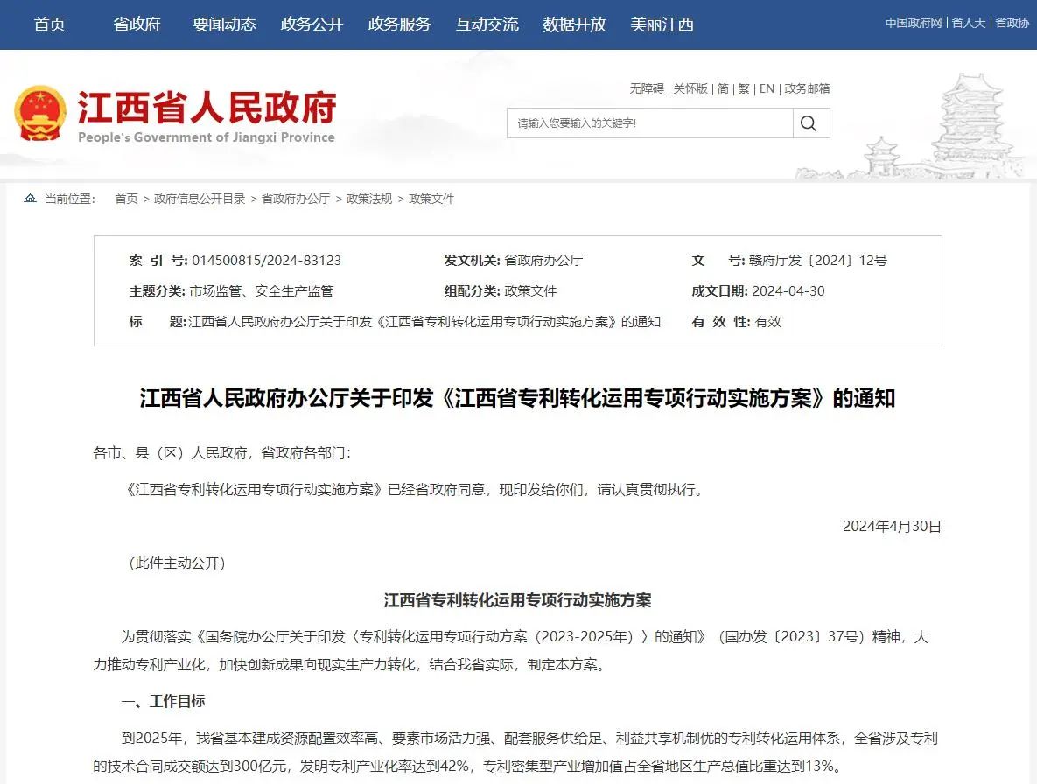The image size is (1037, 784).
Task: Open 政务公开 navigation item
Action: [312, 24]
